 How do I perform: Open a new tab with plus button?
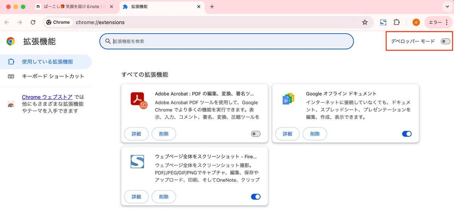pos(212,7)
